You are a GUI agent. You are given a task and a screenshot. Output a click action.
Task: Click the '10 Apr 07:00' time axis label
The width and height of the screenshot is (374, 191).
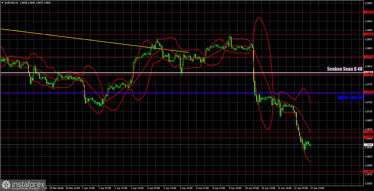pyautogui.click(x=252, y=188)
